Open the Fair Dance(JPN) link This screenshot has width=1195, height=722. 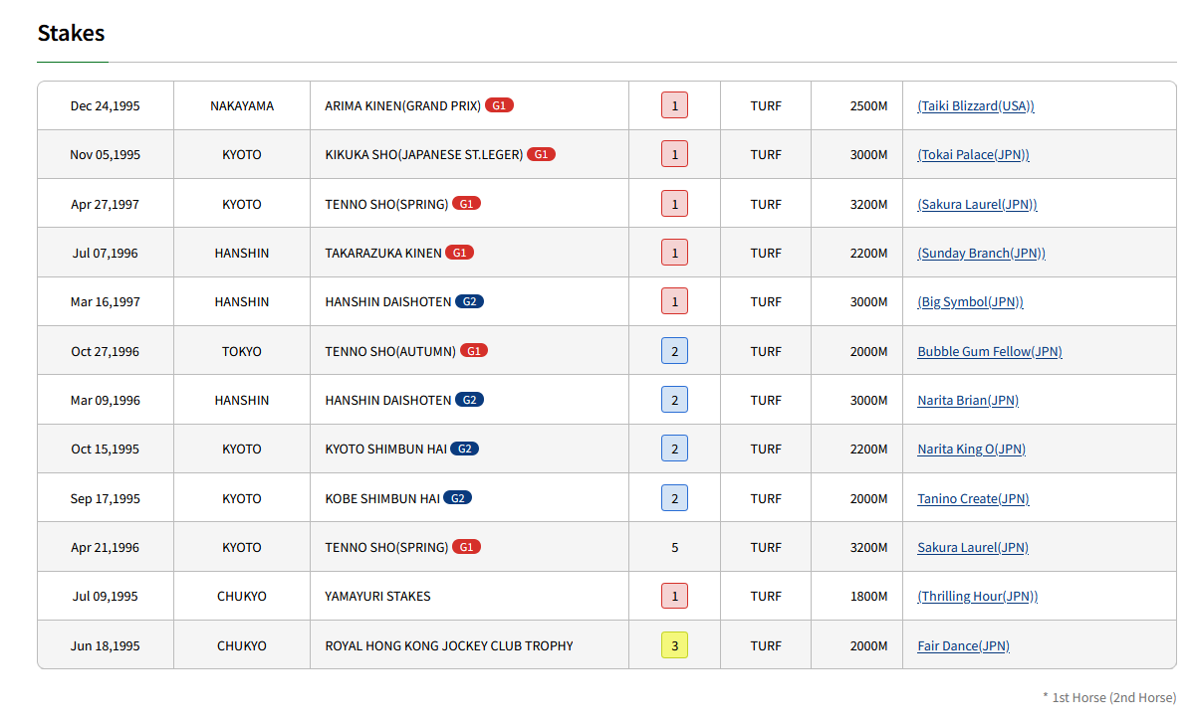click(963, 645)
